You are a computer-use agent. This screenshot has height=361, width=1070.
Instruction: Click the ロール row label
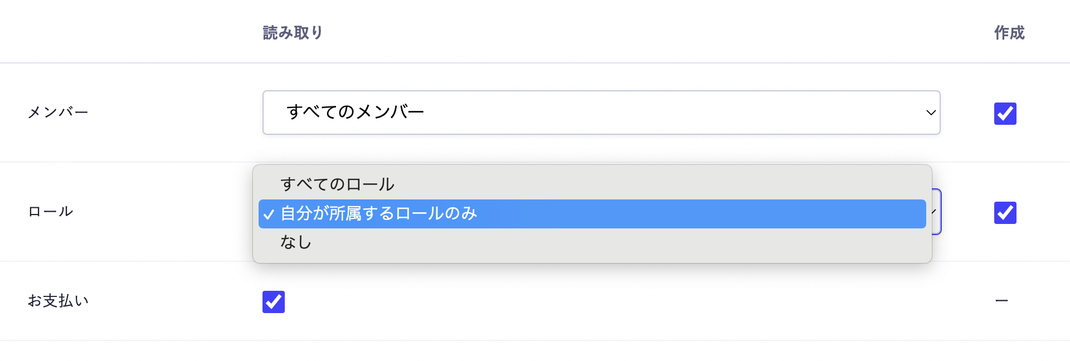coord(51,212)
